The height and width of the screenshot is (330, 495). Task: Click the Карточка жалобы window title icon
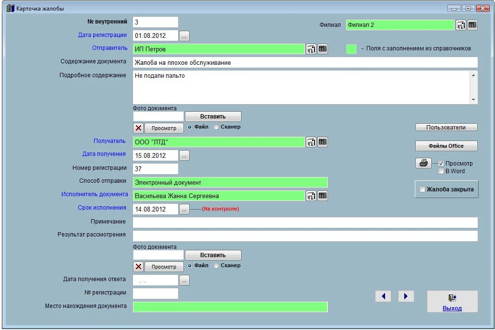coord(11,8)
